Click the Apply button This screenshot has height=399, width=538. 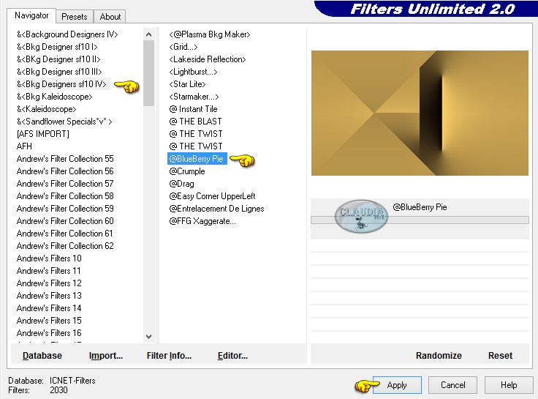[397, 385]
